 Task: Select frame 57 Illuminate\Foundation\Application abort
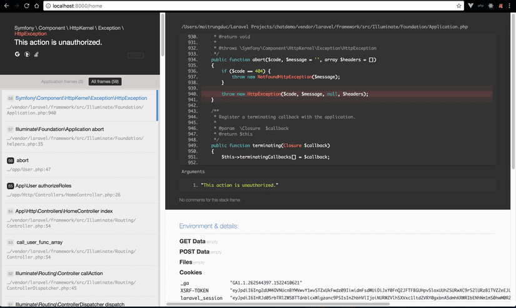[x=79, y=137]
